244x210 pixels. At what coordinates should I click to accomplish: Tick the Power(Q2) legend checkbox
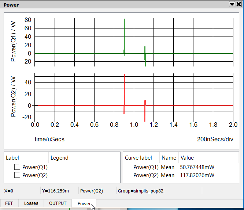click(x=17, y=175)
